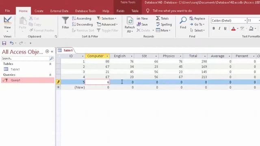Open font color dropdown arrow
This screenshot has height=146, width=260.
pos(238,28)
